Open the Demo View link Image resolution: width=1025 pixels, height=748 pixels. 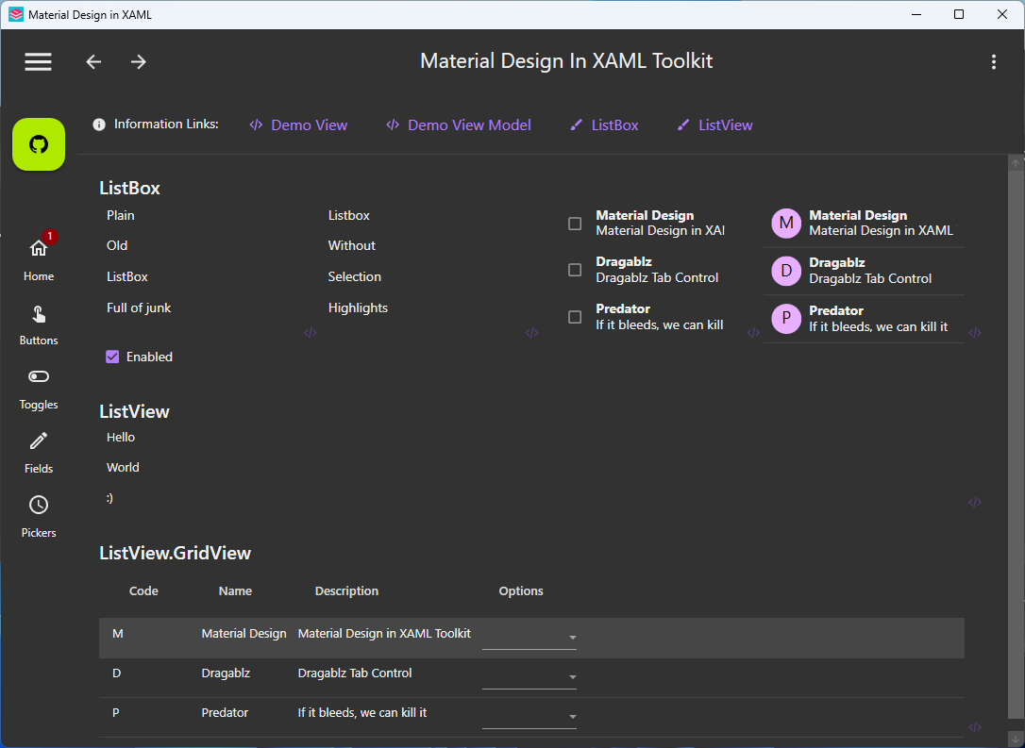(299, 125)
